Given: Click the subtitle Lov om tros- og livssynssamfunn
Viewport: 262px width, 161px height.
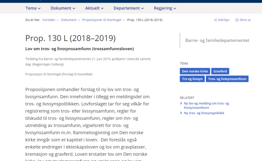Looking at the screenshot, I should [x=79, y=49].
